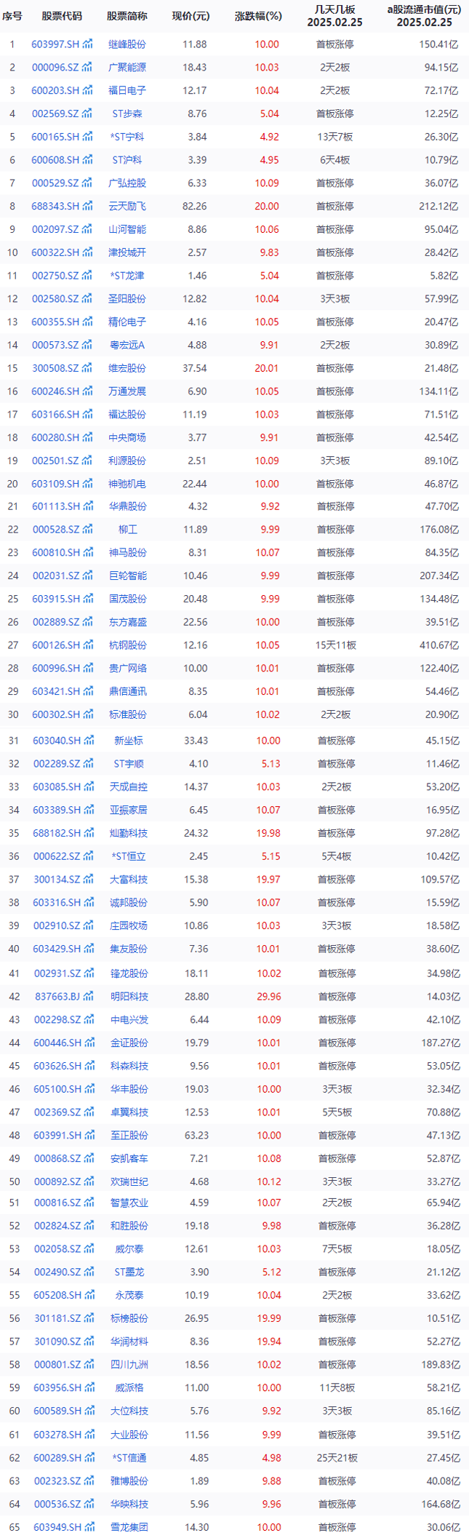Image resolution: width=469 pixels, height=1538 pixels.
Task: Click chart icon for 600302.SH 标准股份
Action: click(88, 714)
